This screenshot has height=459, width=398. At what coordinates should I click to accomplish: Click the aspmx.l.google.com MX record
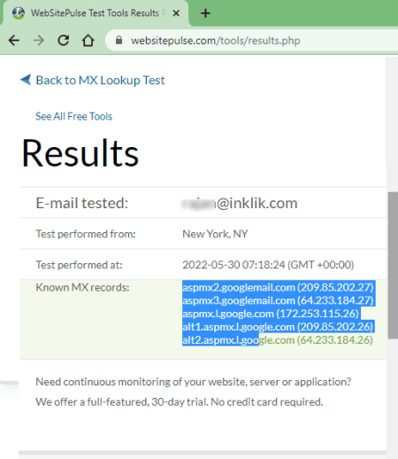271,314
